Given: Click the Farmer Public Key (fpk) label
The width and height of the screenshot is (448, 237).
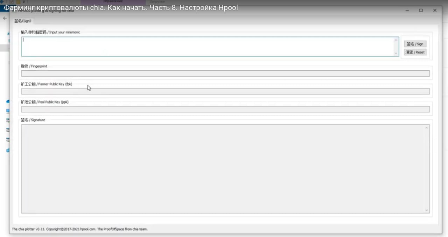Looking at the screenshot, I should click(47, 84).
